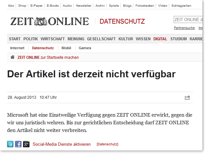206x154 pixels.
Task: Select GESELLSCHAFT in main navigation
Action: click(101, 39)
